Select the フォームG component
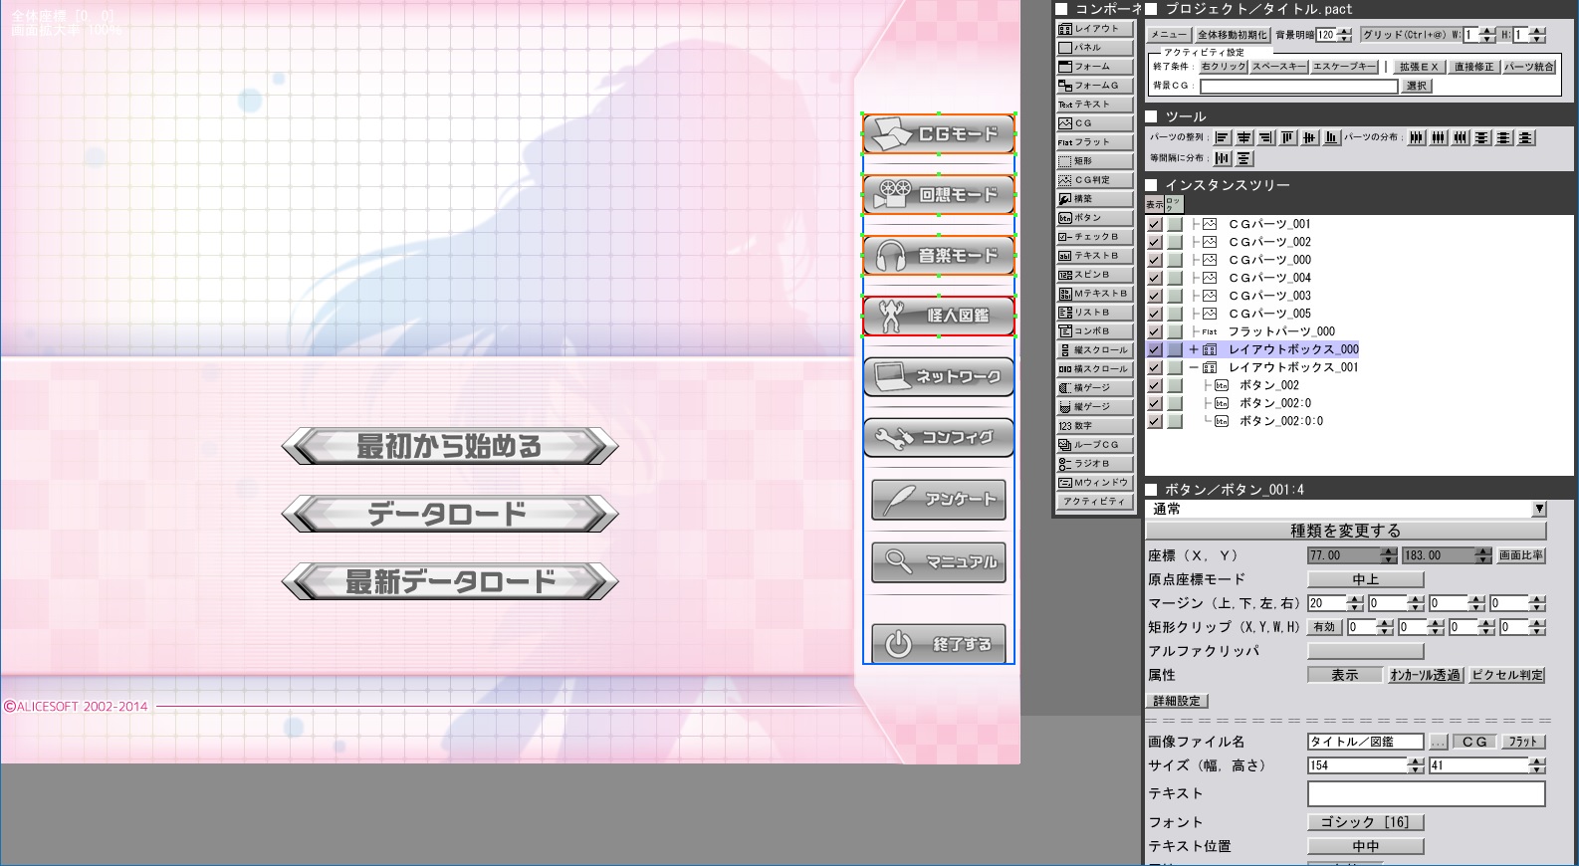1579x866 pixels. click(x=1095, y=86)
